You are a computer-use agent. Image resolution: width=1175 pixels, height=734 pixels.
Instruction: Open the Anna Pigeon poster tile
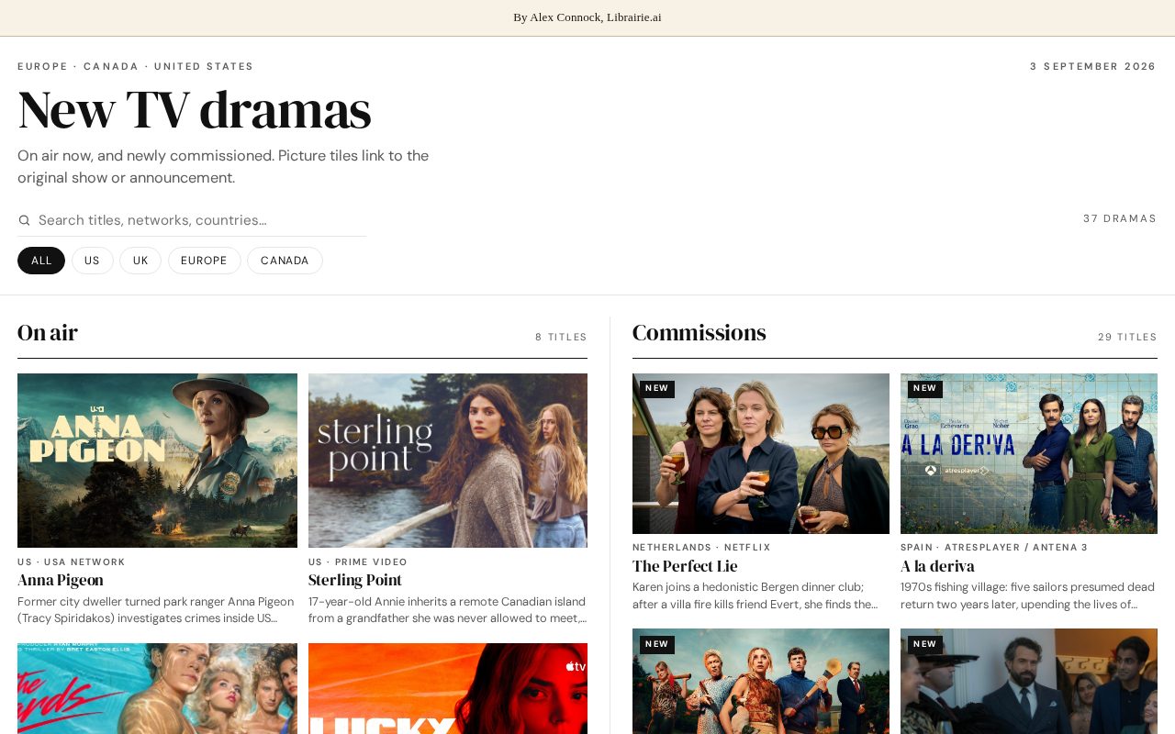(x=157, y=461)
